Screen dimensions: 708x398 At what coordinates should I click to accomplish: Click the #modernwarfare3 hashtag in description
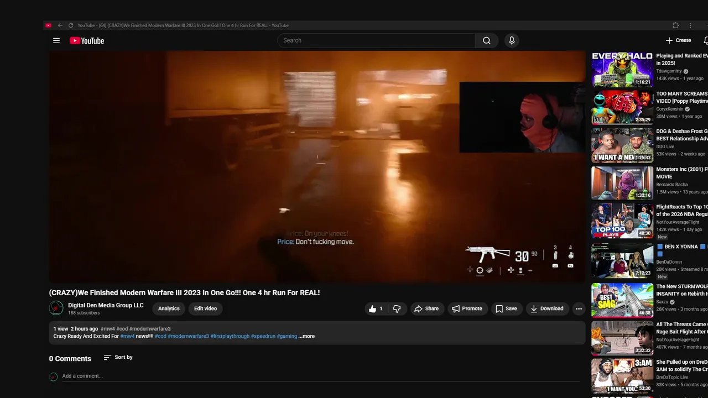pos(188,336)
